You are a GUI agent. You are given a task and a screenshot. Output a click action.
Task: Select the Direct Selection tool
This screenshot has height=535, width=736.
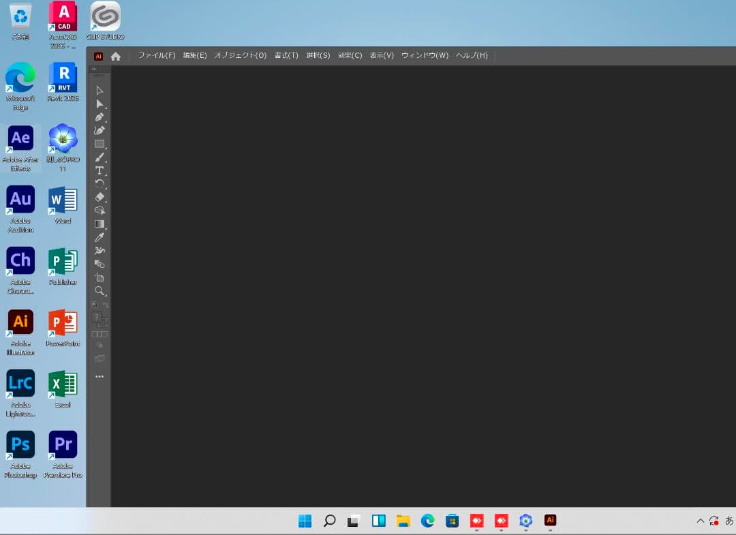(99, 104)
